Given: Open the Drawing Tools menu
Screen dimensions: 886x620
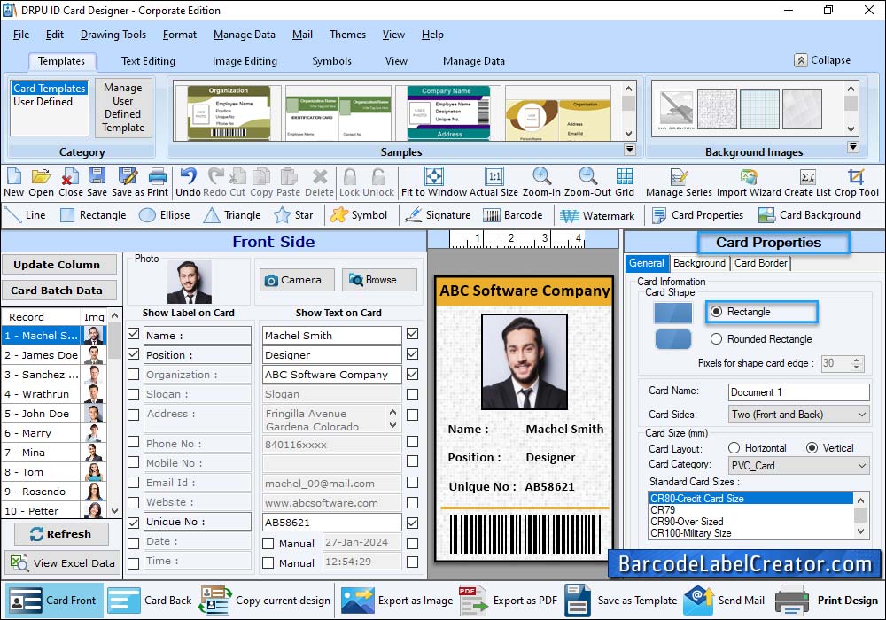Looking at the screenshot, I should click(x=113, y=35).
